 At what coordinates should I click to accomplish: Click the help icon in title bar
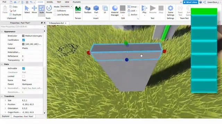[200, 2]
